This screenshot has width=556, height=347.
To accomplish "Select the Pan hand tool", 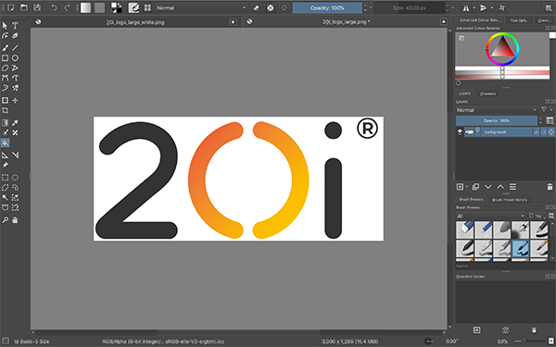I will point(15,220).
